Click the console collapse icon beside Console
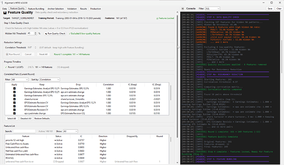 click(x=183, y=9)
